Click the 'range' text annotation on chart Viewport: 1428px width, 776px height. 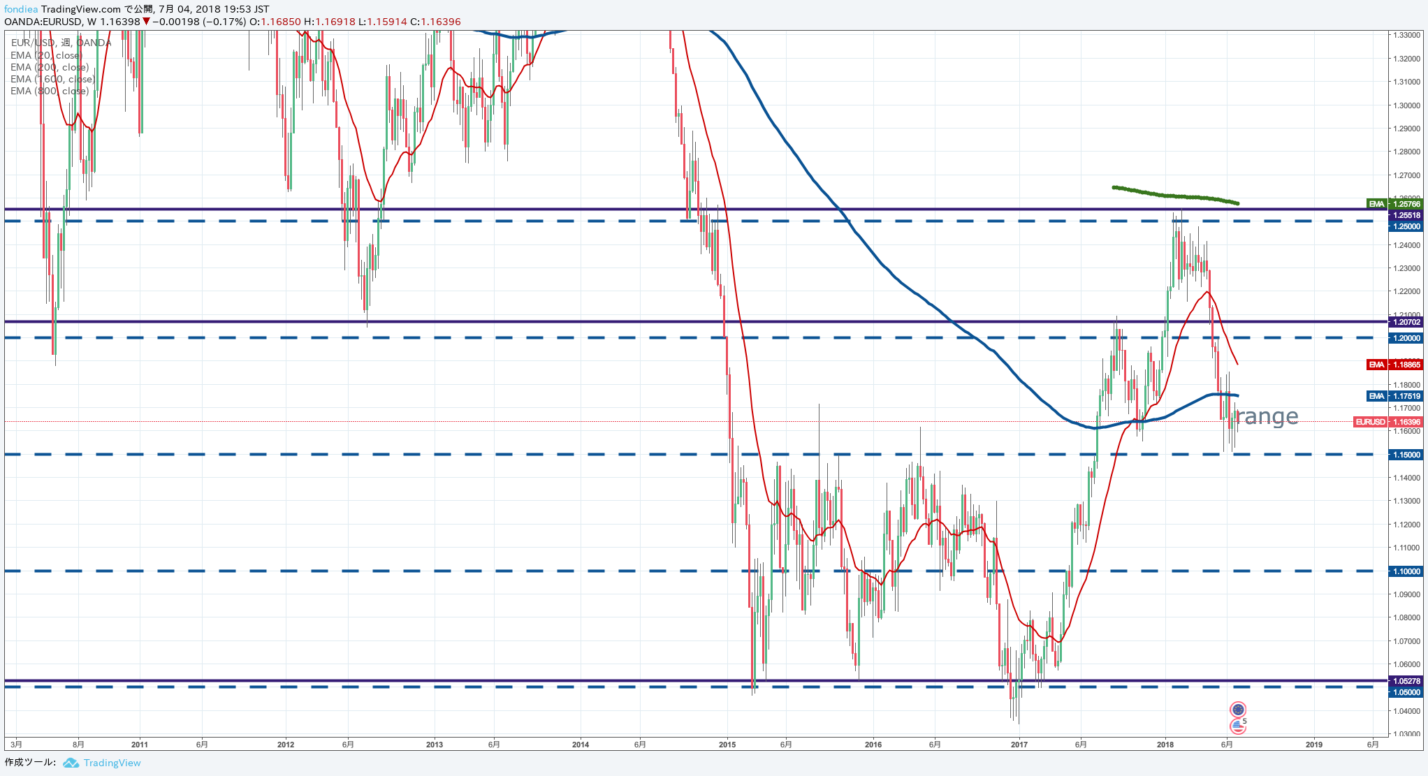coord(1267,417)
